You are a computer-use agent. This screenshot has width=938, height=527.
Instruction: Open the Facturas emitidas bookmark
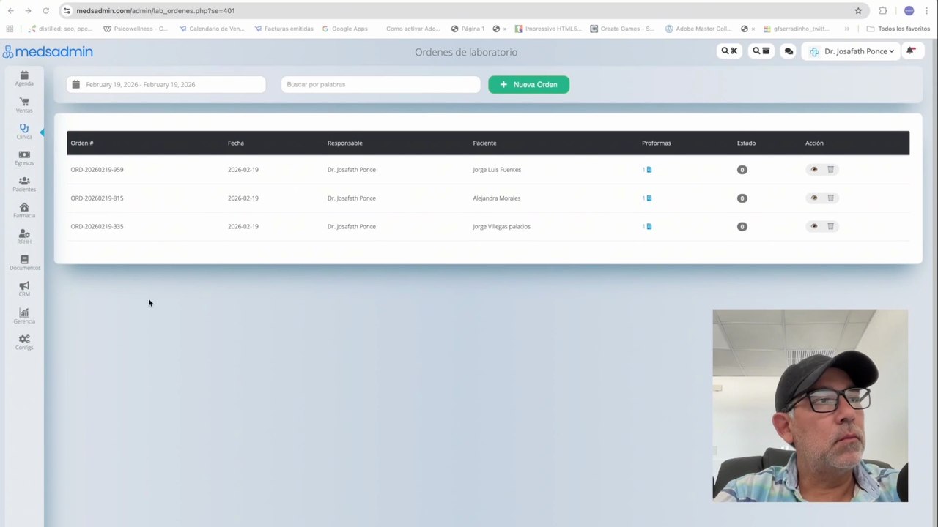point(284,29)
